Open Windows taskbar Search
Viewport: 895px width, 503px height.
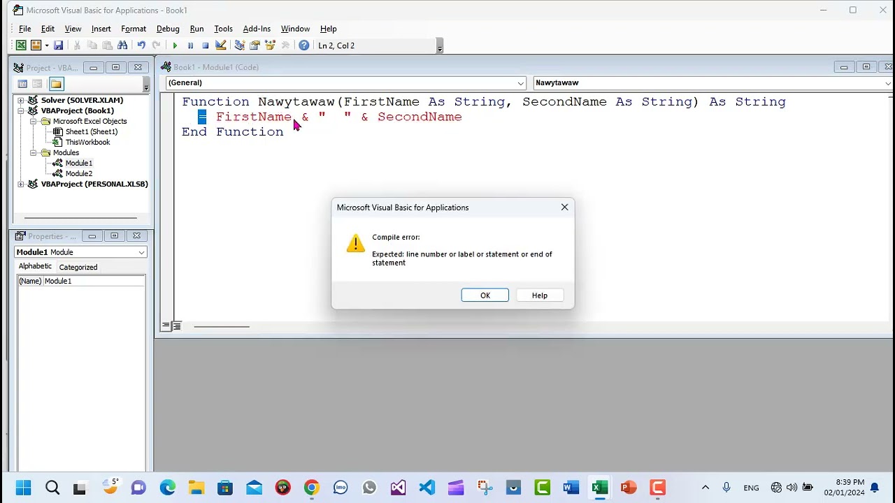(x=52, y=488)
